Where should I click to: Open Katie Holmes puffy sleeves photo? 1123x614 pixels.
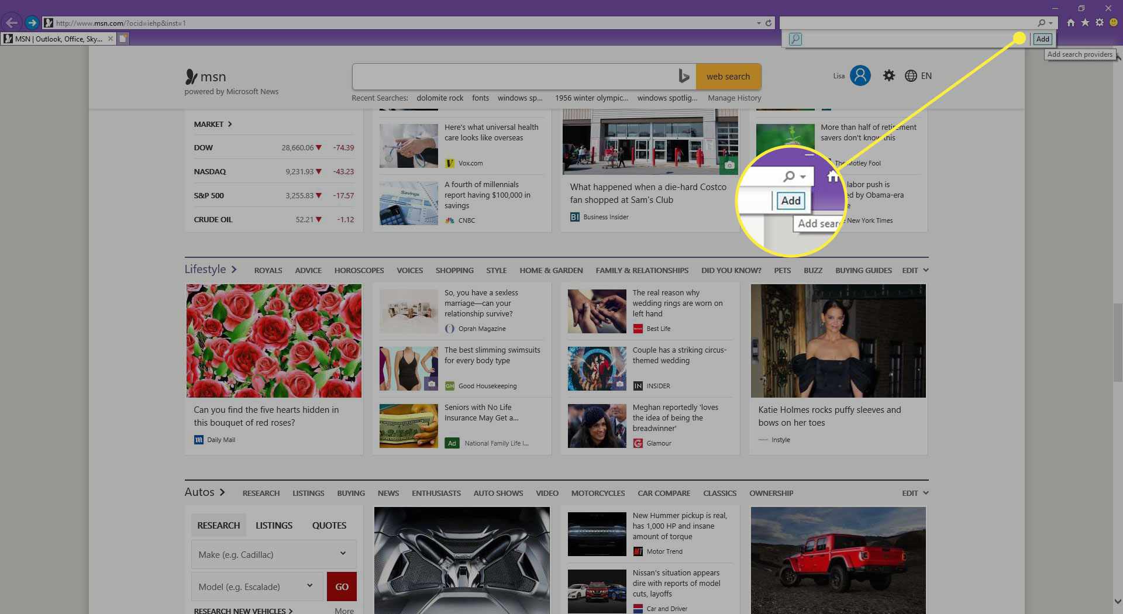[x=838, y=341]
